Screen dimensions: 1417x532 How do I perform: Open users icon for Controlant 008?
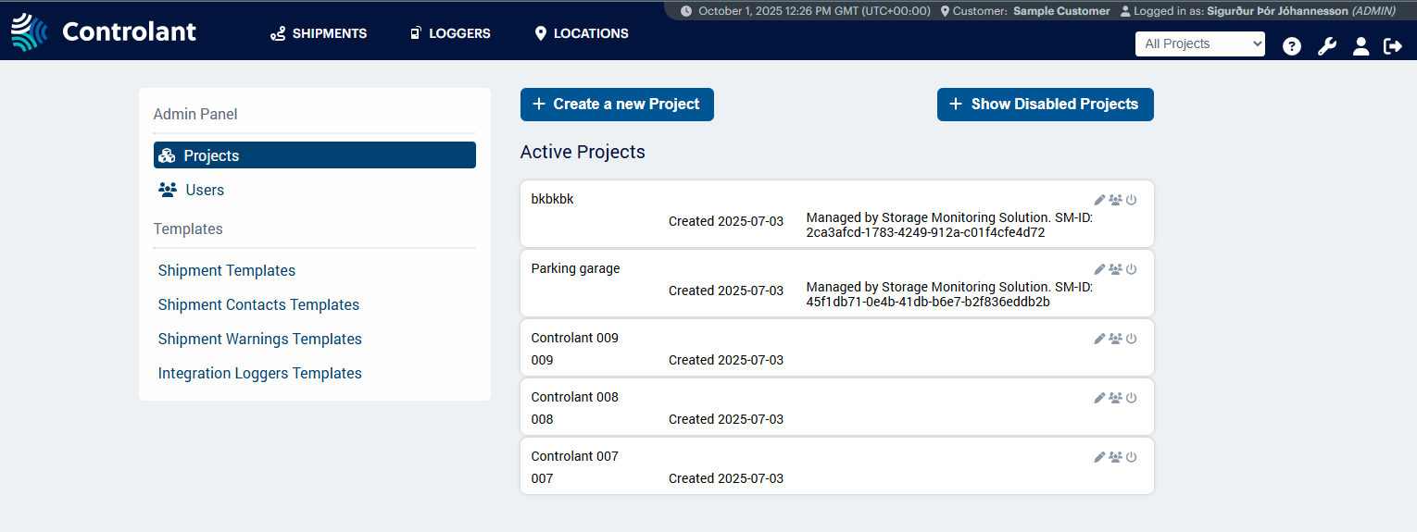pos(1115,398)
